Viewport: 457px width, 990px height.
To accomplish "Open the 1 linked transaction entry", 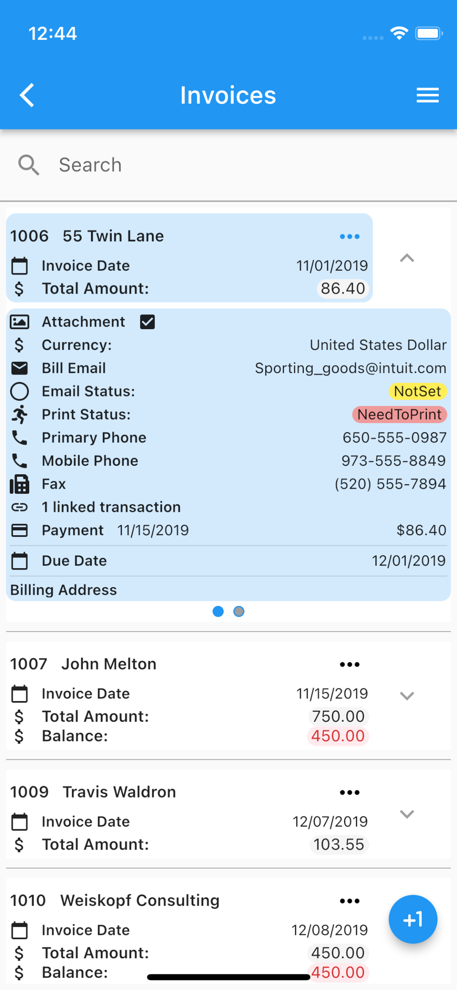I will point(111,507).
